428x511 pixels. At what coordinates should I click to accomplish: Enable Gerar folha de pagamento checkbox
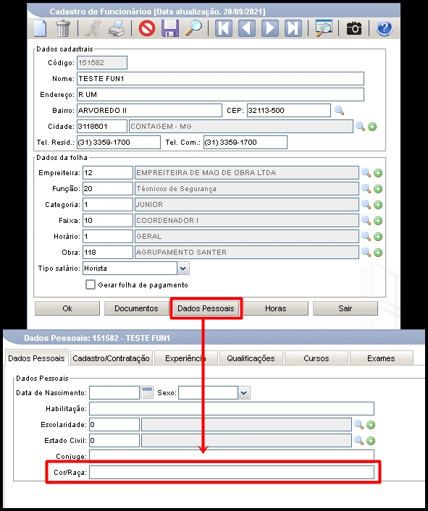tap(91, 284)
